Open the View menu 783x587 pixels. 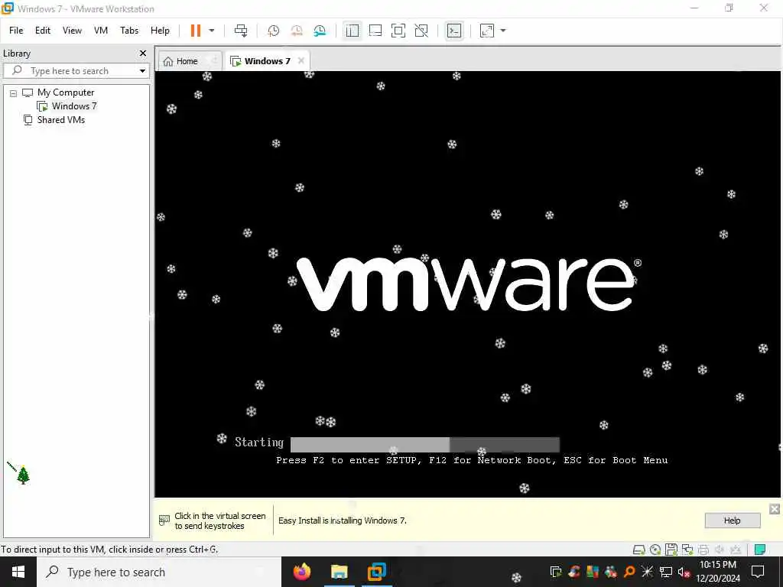coord(72,31)
